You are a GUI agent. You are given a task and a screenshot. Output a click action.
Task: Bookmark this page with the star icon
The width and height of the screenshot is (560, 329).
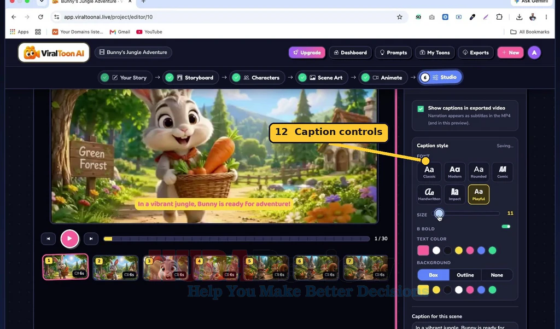click(x=400, y=17)
